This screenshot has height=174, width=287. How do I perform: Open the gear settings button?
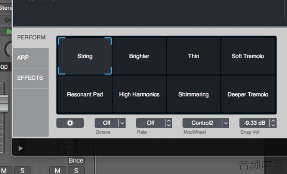(70, 123)
